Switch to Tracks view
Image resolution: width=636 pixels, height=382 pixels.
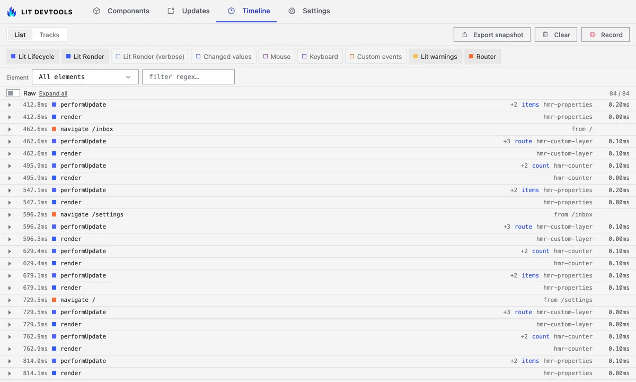[49, 34]
